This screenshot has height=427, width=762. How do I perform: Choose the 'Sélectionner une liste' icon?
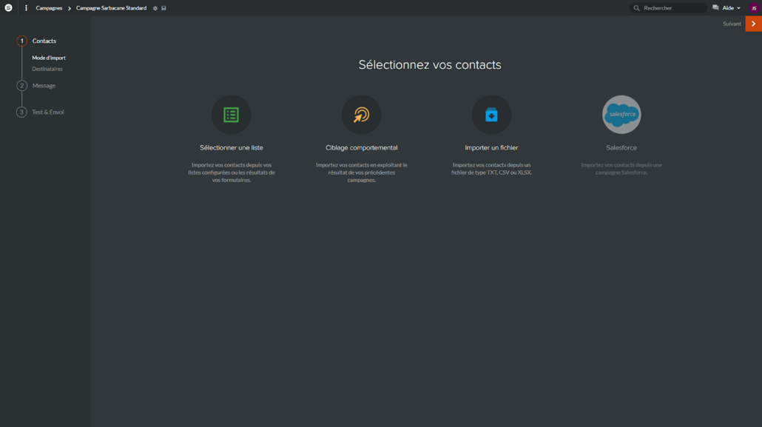pos(231,115)
